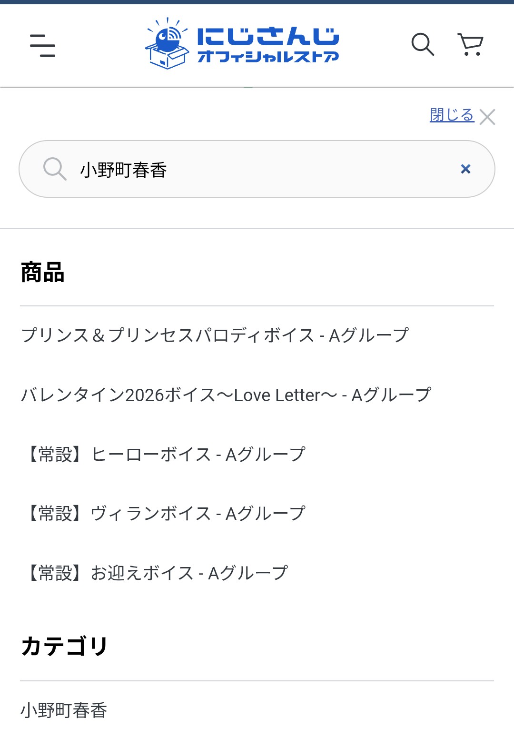Click the gray X beside 閉じる
Image resolution: width=514 pixels, height=749 pixels.
coord(487,117)
